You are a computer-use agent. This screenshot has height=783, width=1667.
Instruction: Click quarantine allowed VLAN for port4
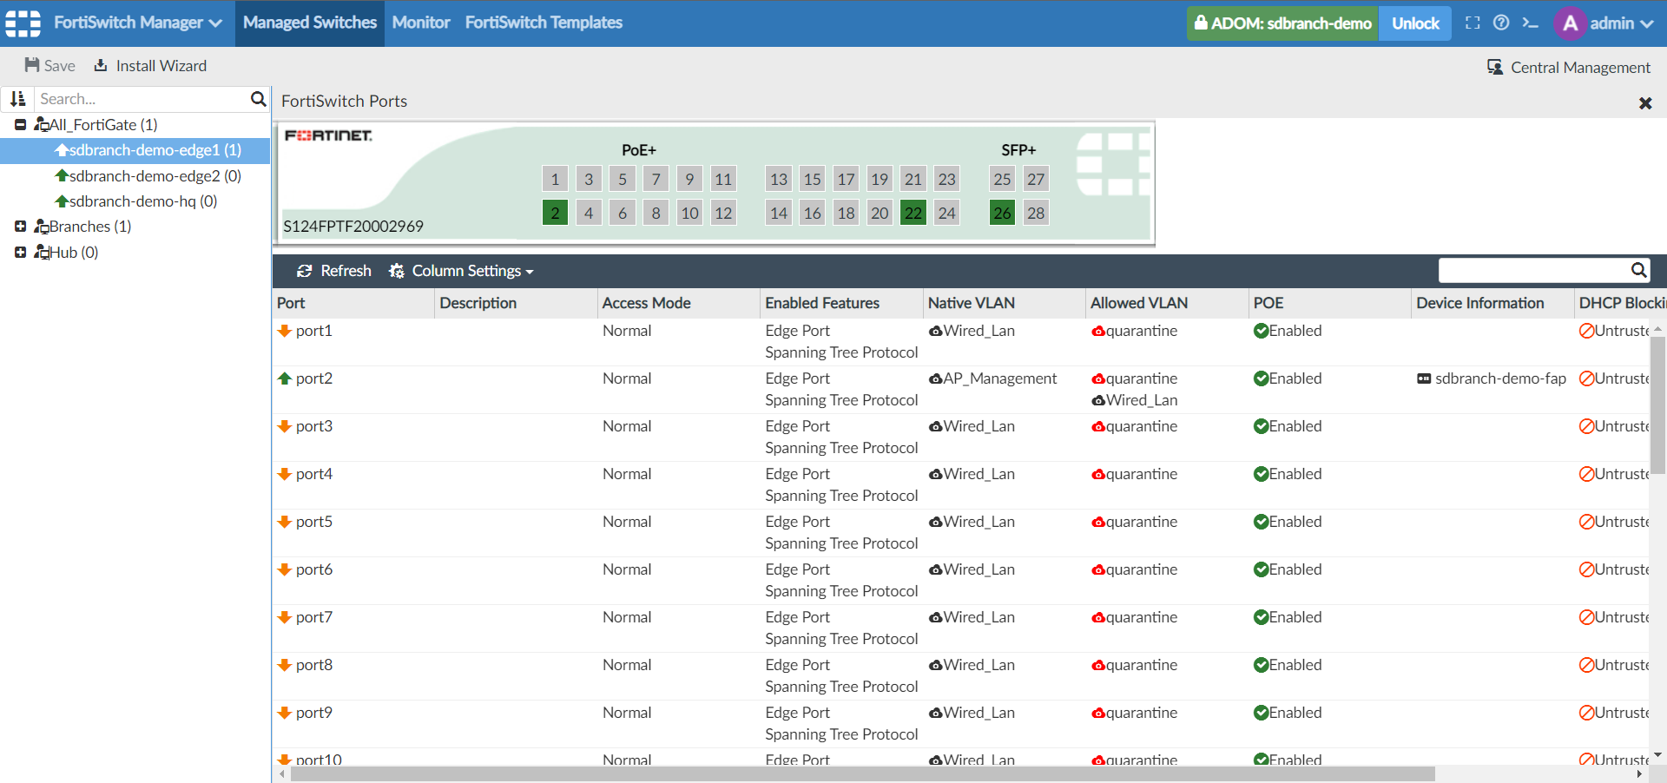click(1135, 474)
